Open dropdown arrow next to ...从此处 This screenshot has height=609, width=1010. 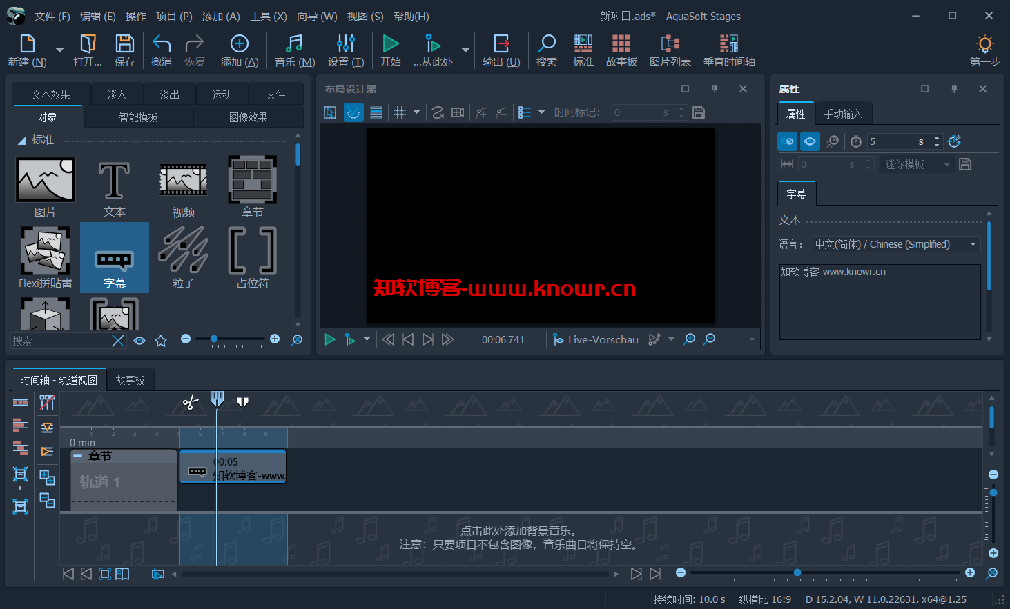(465, 50)
